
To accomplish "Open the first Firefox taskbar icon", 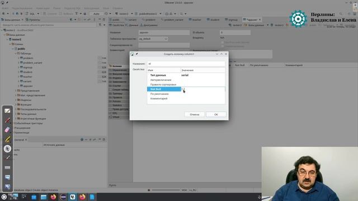I will 54,197.
